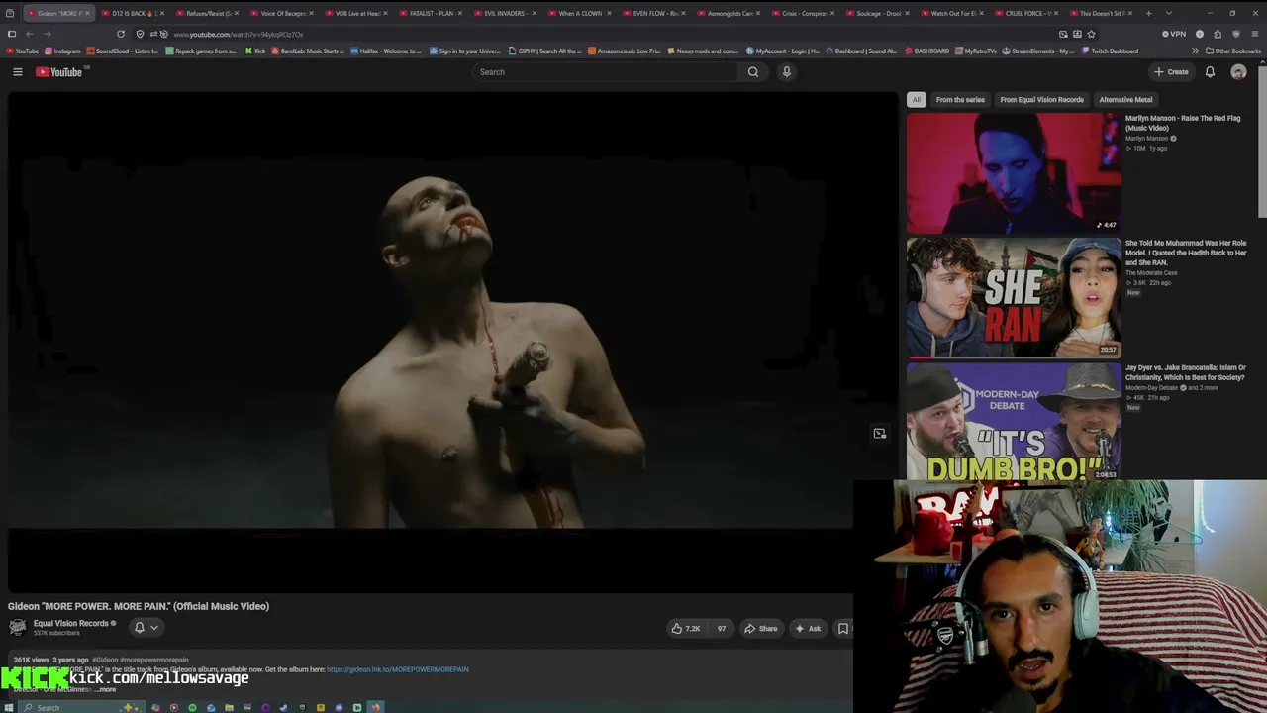Click the Create button
Screen dimensions: 1267x713
click(x=1171, y=72)
